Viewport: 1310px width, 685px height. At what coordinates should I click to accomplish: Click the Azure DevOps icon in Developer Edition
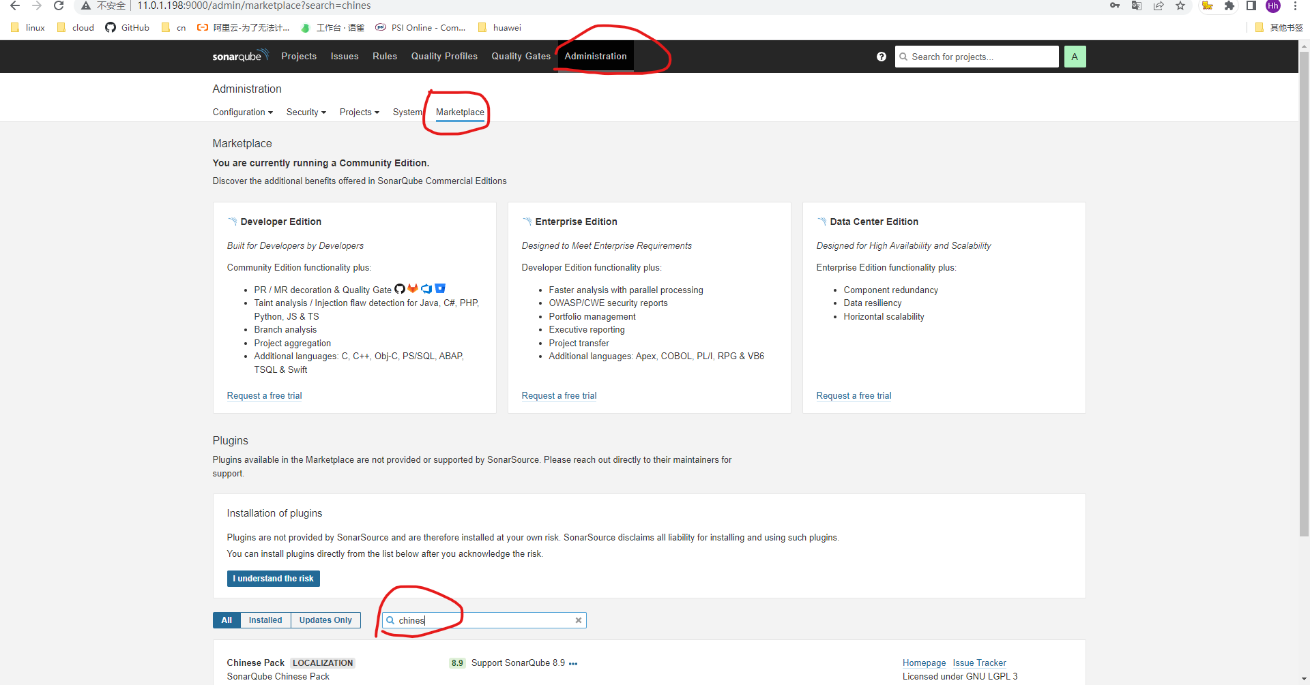pos(426,289)
